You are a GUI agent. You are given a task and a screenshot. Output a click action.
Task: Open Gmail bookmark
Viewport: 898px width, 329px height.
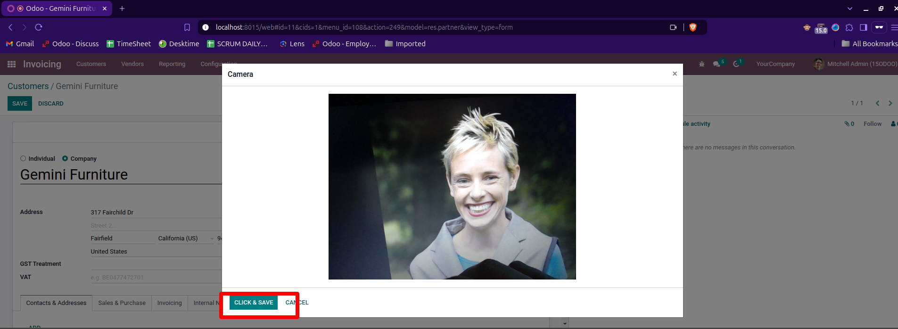(x=20, y=44)
